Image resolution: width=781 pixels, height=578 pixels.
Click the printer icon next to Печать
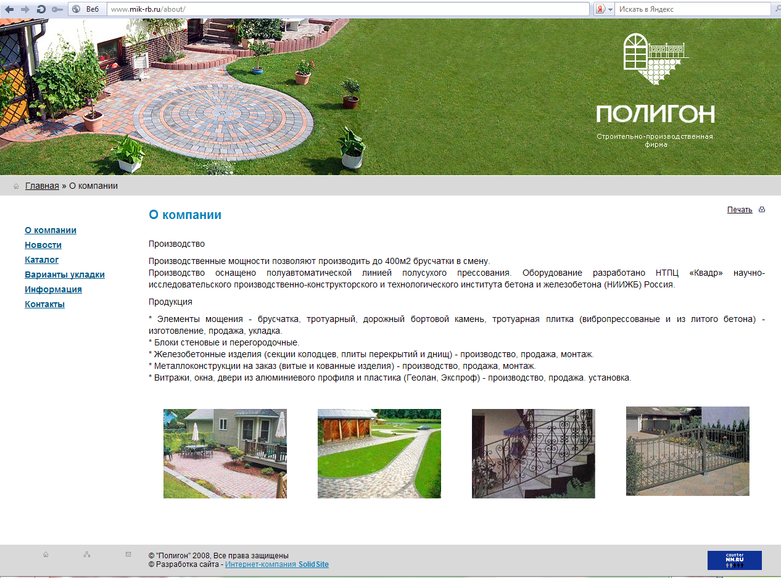point(761,210)
